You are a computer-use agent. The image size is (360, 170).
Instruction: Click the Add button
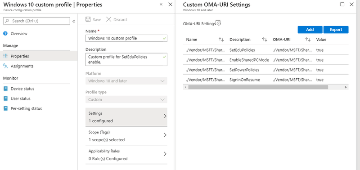pyautogui.click(x=310, y=30)
